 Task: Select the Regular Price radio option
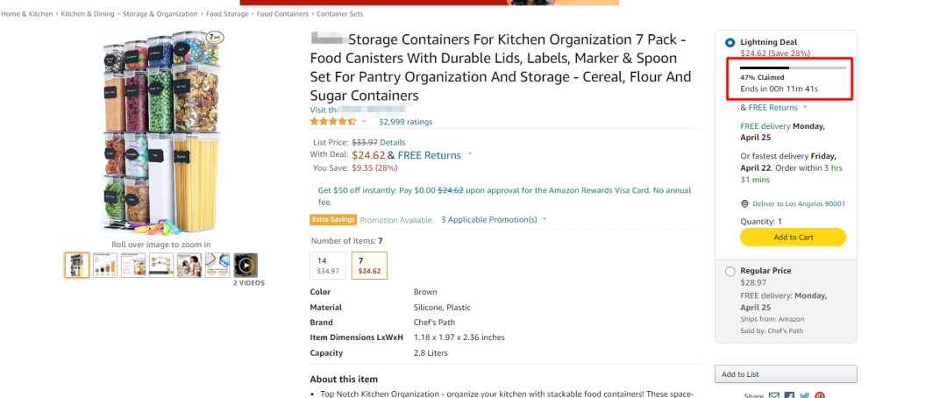click(730, 272)
